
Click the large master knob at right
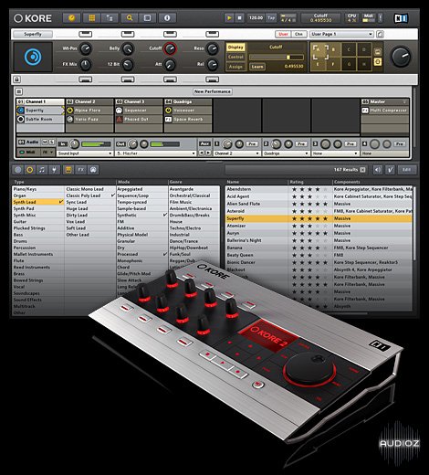click(x=401, y=57)
